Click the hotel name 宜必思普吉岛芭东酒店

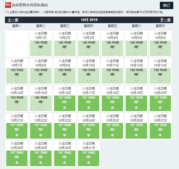tap(30, 5)
